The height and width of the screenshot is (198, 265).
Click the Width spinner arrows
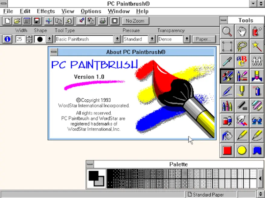pyautogui.click(x=29, y=39)
